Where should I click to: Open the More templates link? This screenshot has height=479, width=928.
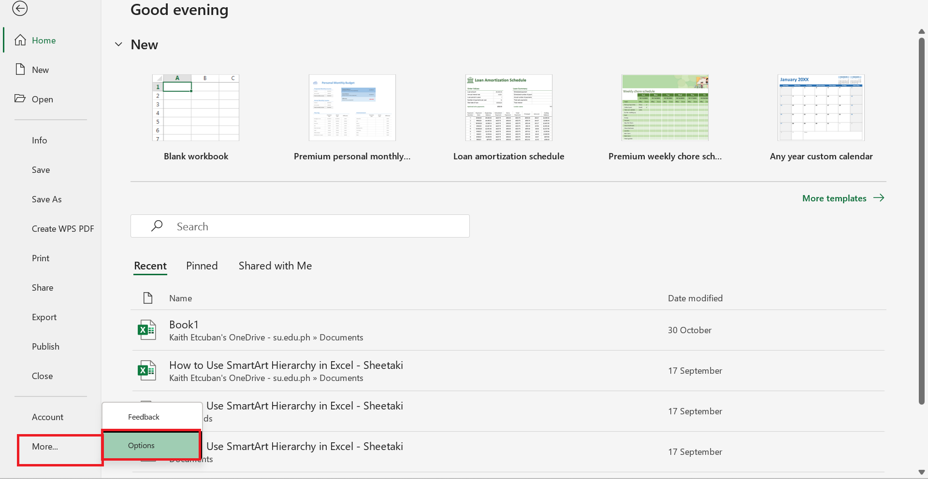(x=834, y=198)
